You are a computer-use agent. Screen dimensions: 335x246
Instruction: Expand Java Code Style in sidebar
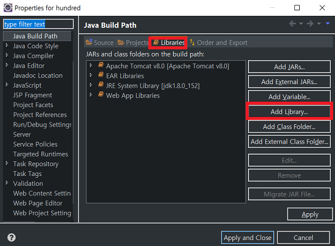point(7,45)
